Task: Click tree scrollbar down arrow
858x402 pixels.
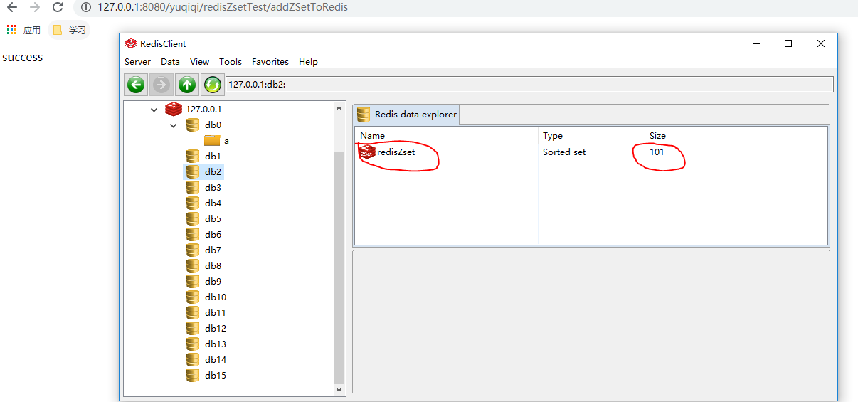Action: [339, 389]
